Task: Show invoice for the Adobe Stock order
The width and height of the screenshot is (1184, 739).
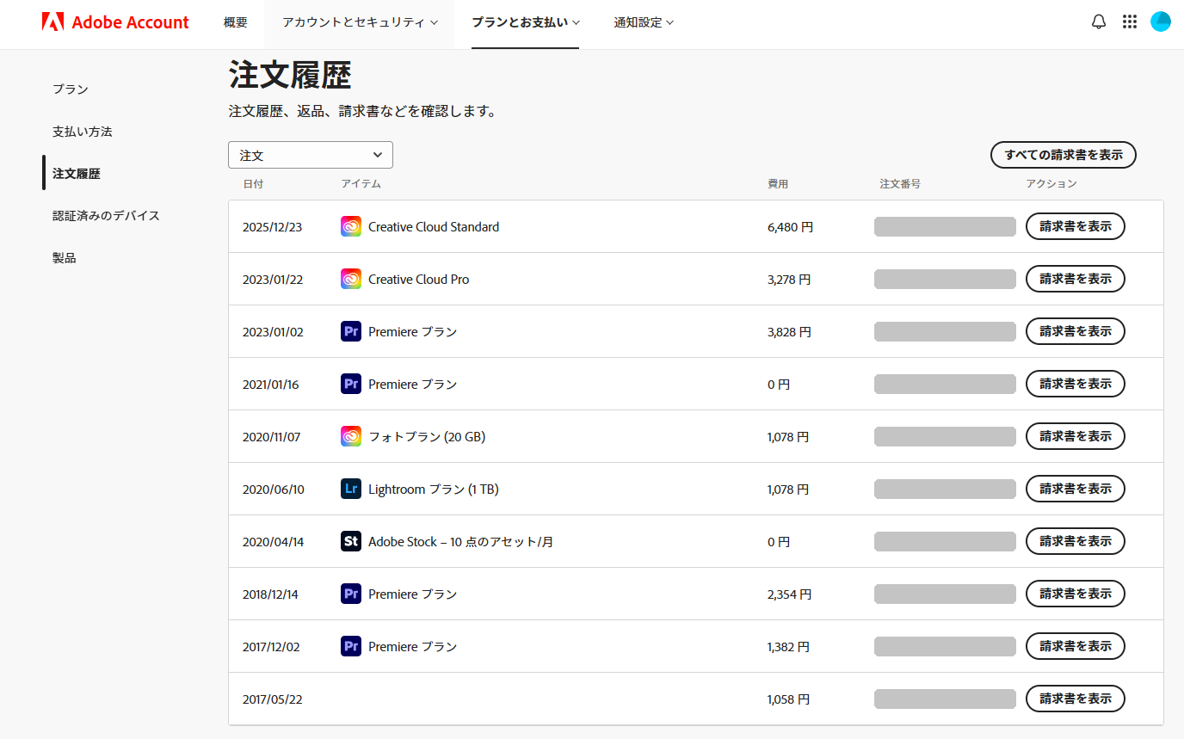Action: coord(1076,541)
